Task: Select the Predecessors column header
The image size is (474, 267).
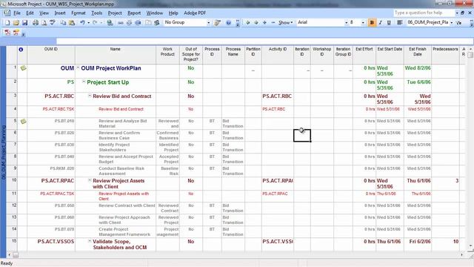Action: 445,55
